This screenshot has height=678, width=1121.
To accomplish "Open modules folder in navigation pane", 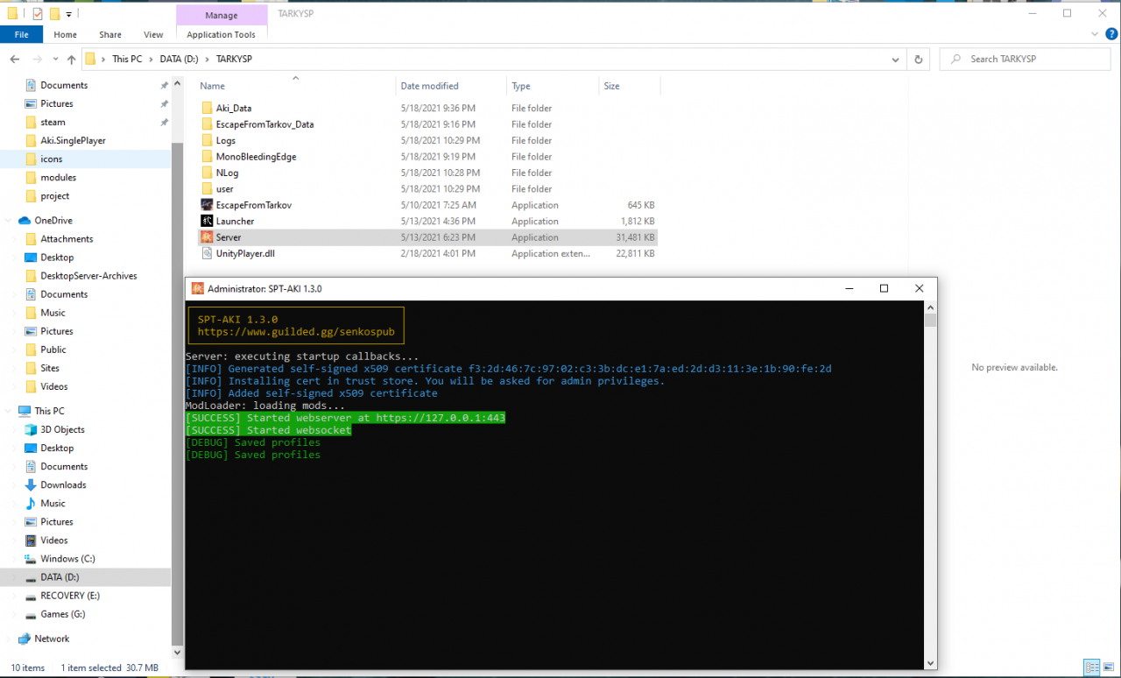I will click(58, 178).
